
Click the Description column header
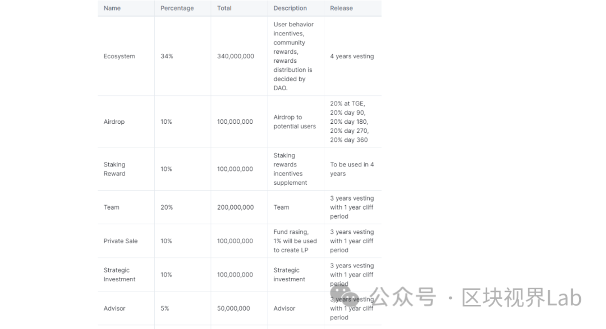pyautogui.click(x=290, y=8)
